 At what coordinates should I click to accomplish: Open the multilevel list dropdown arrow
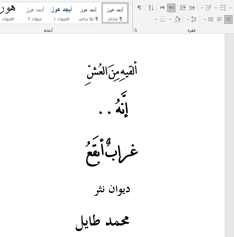(x=202, y=8)
